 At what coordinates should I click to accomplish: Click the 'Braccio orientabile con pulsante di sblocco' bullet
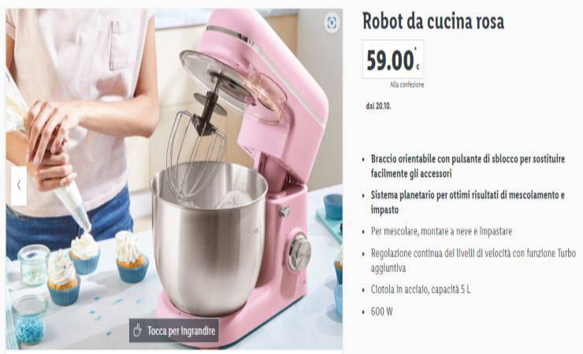point(468,166)
